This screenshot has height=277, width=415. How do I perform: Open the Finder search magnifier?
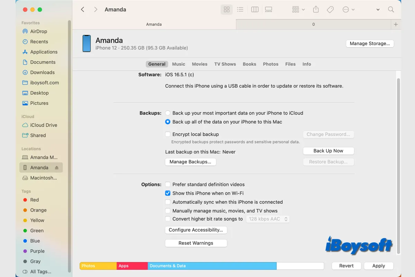click(391, 10)
